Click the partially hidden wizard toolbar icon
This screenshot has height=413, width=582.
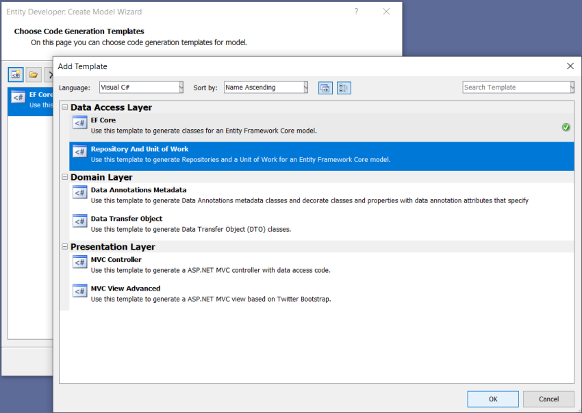[49, 75]
